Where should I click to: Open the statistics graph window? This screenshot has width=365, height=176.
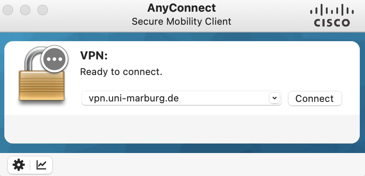coord(41,165)
